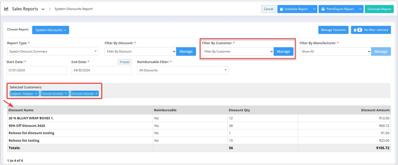Click the calendar icon on Schedule Report
398x165 pixels.
pyautogui.click(x=281, y=9)
